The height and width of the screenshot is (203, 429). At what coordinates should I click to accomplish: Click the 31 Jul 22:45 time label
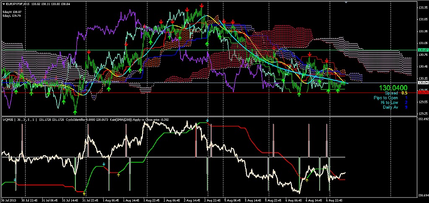click(91, 200)
